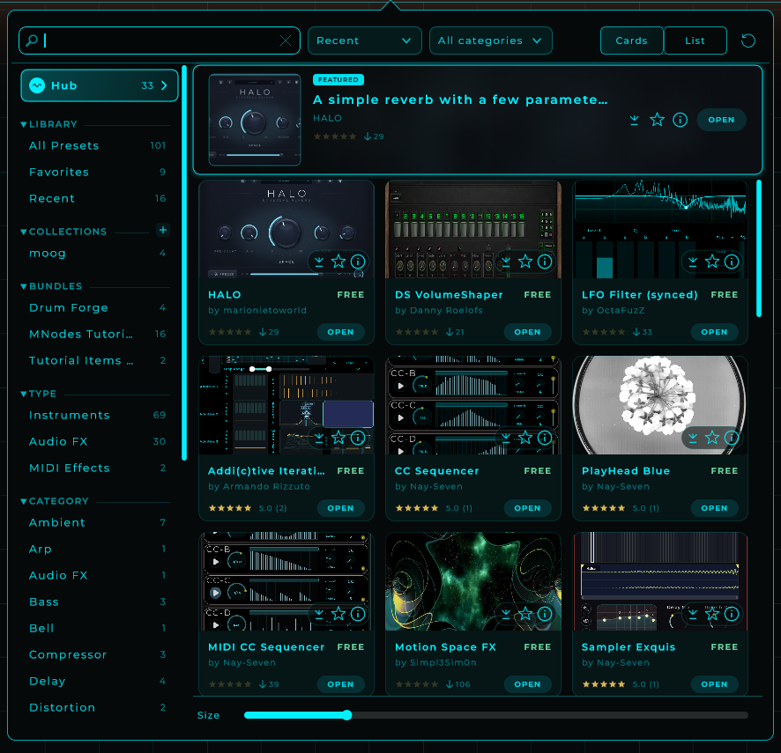
Task: Click the Motion Space FX thumbnail
Action: [x=473, y=581]
